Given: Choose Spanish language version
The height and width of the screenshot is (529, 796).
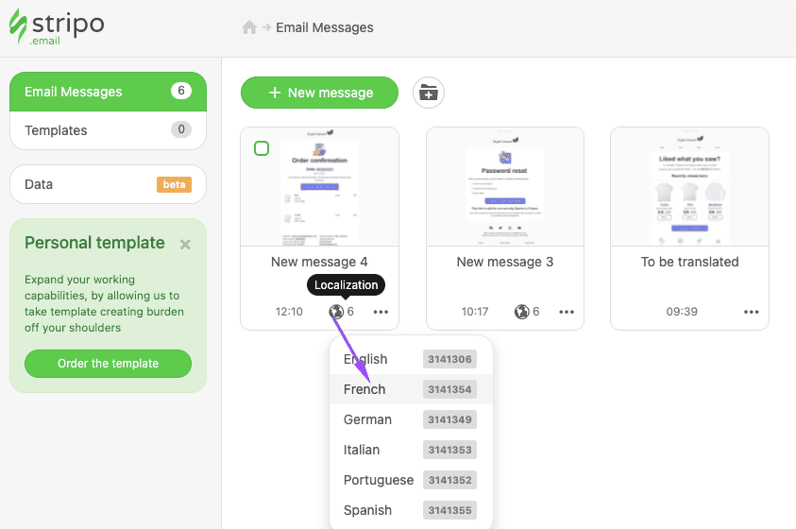Looking at the screenshot, I should click(x=367, y=510).
